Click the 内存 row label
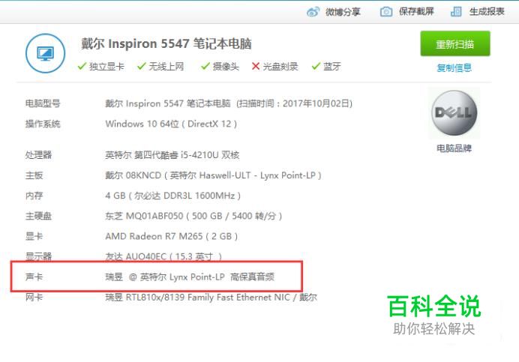Viewport: 519px width, 362px height. (x=34, y=196)
